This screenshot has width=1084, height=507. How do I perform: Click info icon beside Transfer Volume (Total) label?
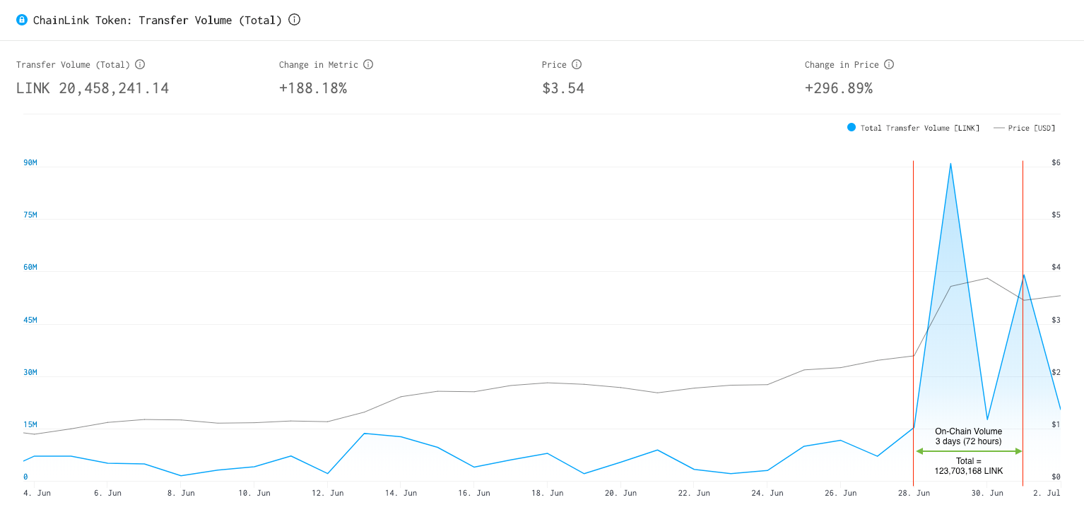140,64
